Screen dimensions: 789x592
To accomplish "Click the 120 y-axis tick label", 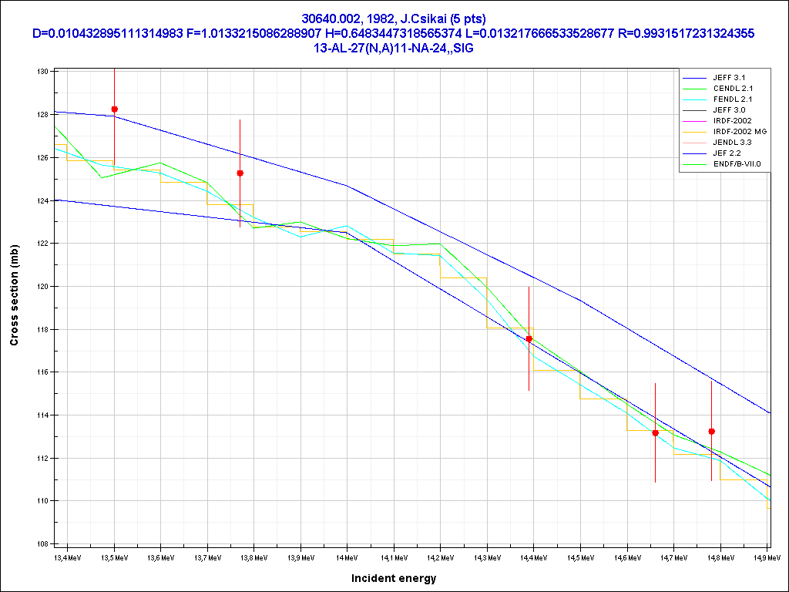I will coord(42,286).
